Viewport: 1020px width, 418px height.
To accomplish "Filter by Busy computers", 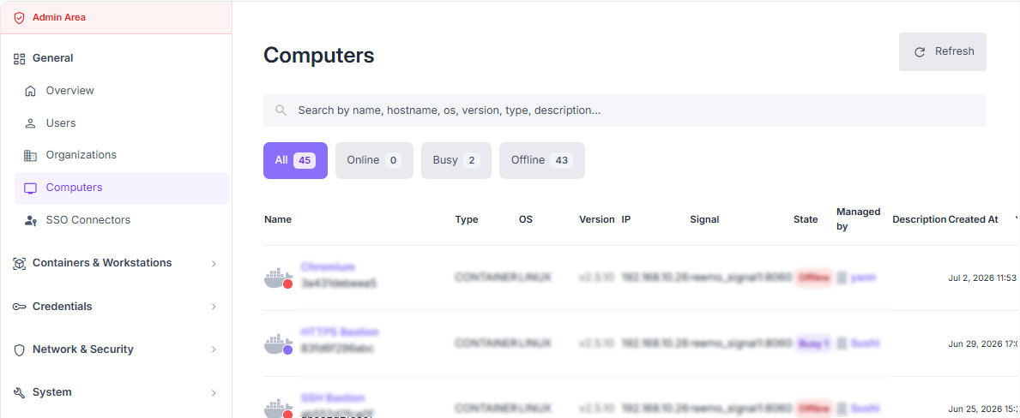I will (456, 160).
